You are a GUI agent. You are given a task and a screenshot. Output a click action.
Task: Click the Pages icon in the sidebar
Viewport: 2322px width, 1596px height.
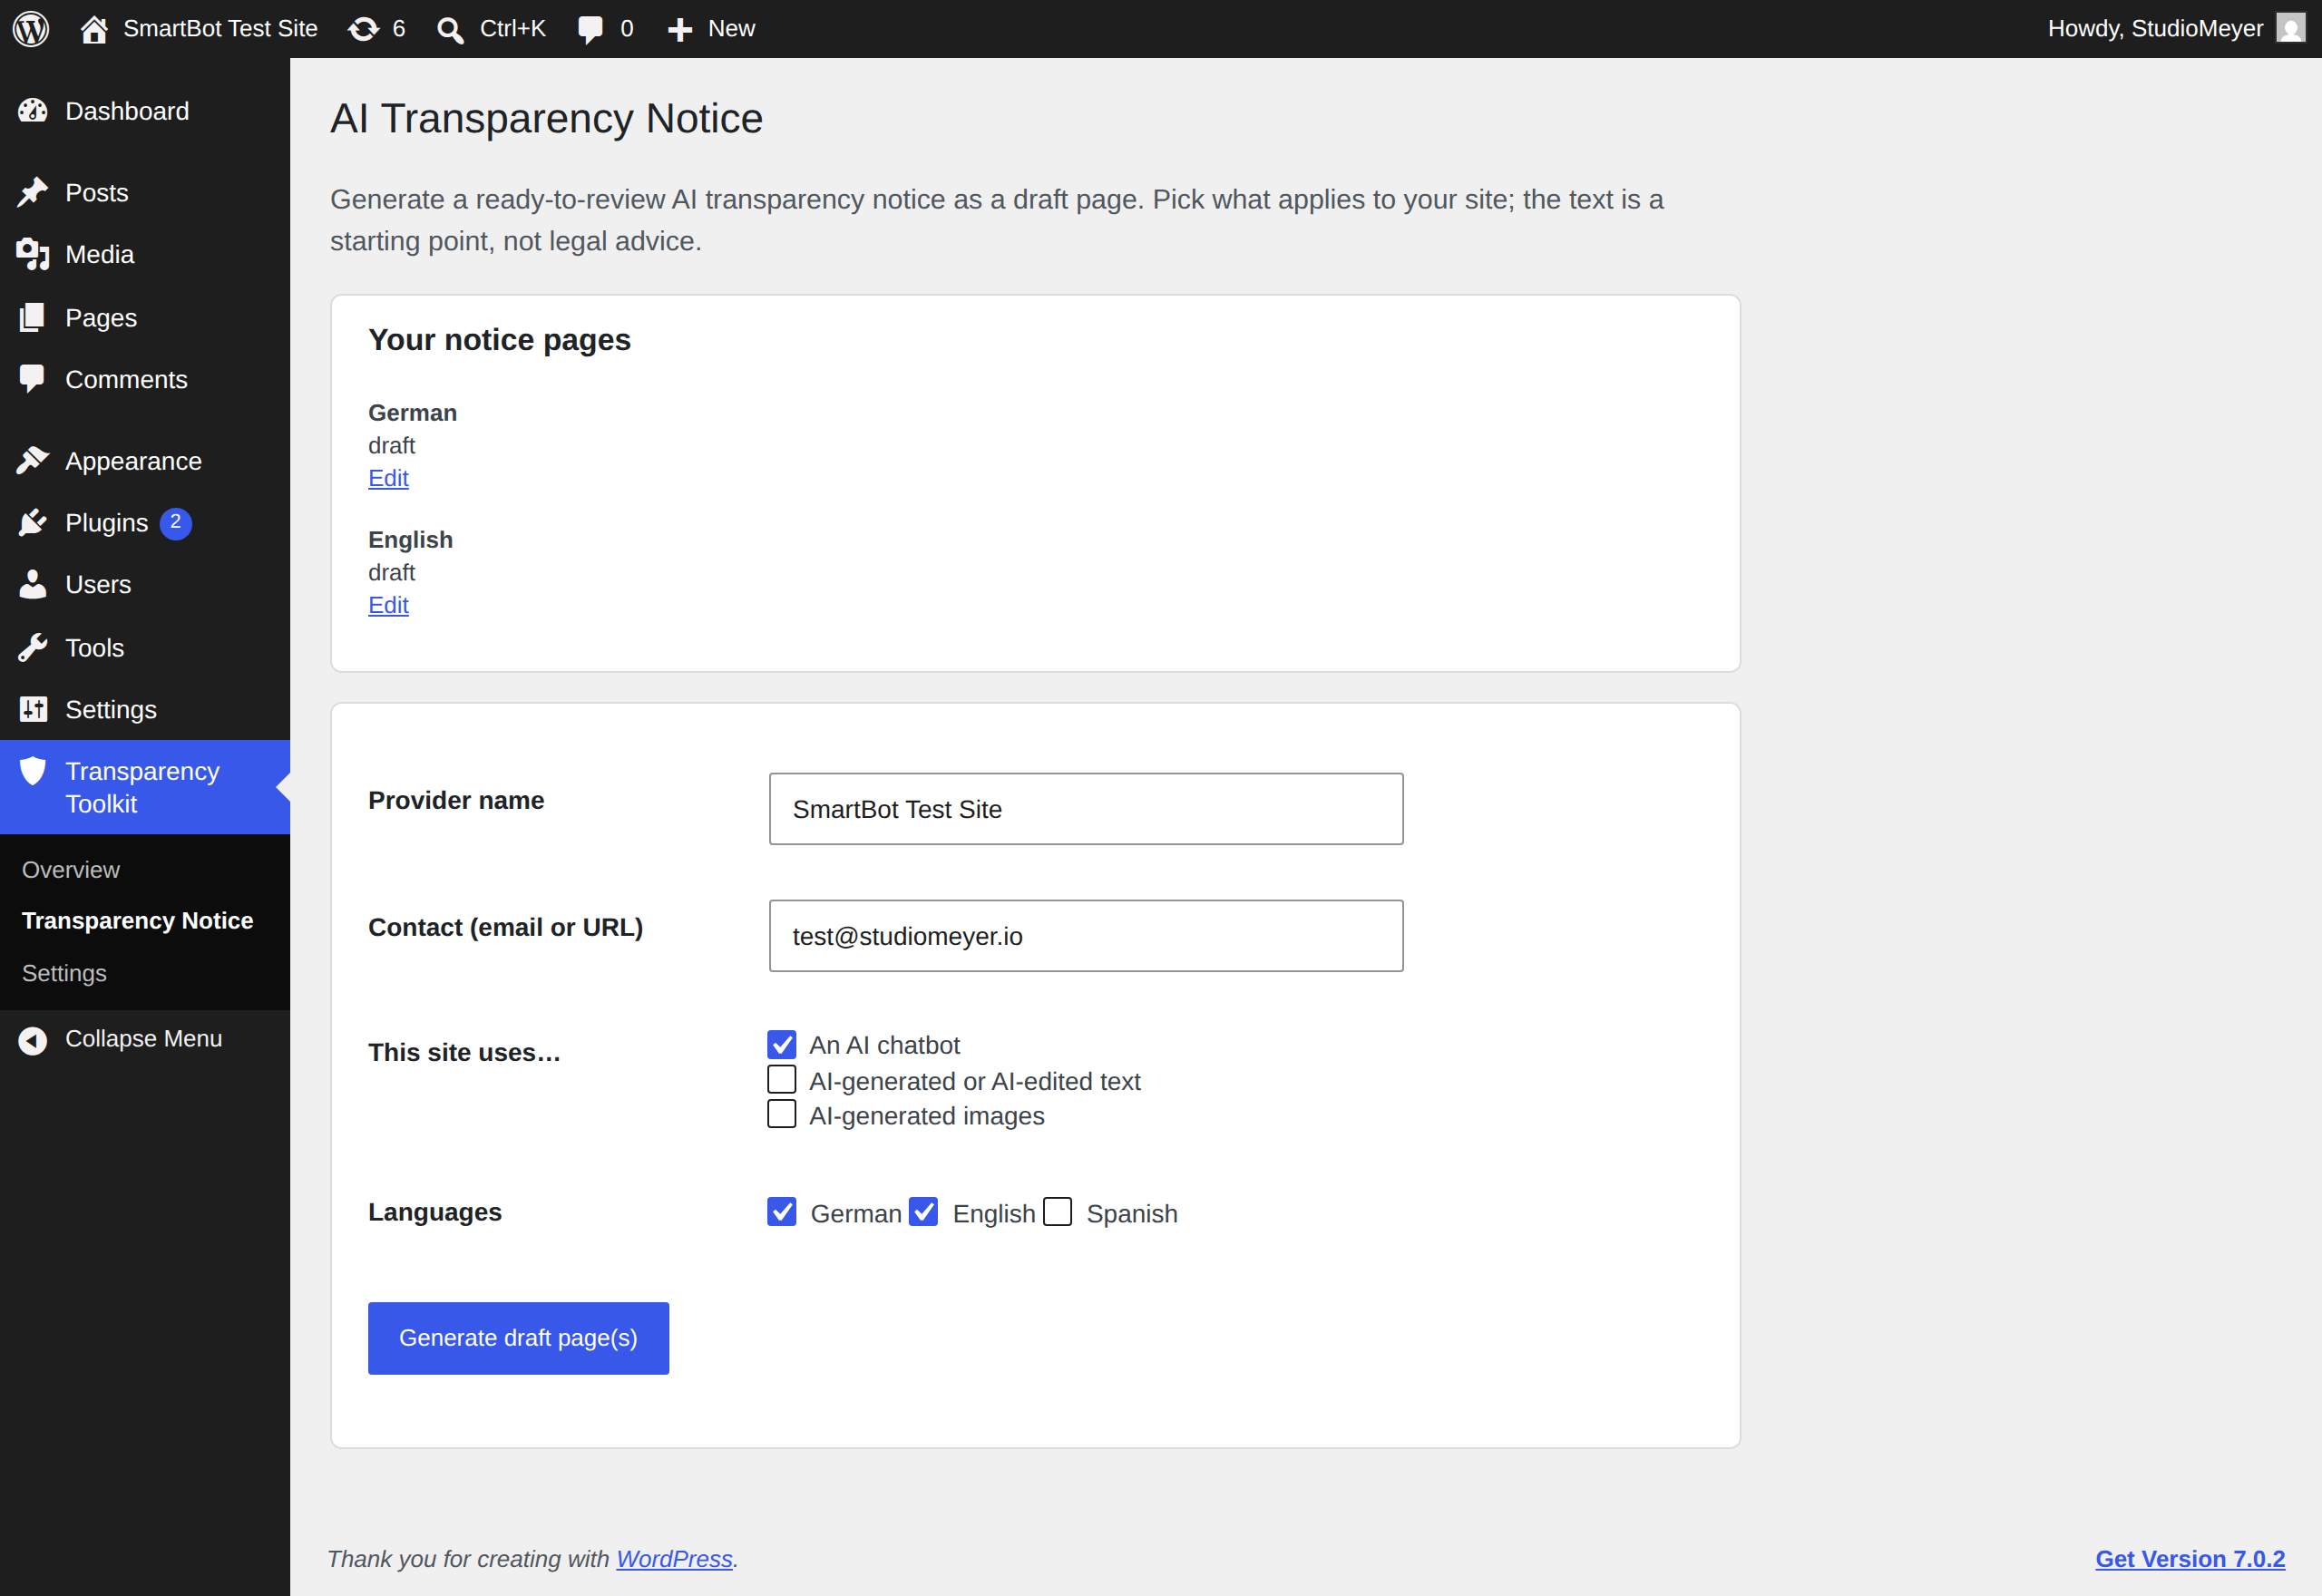point(33,317)
